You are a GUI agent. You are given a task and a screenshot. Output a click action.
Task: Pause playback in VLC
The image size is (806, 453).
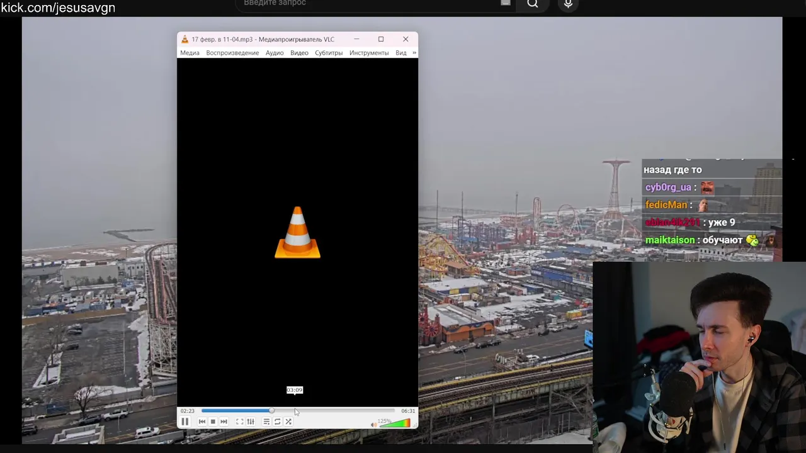click(185, 422)
